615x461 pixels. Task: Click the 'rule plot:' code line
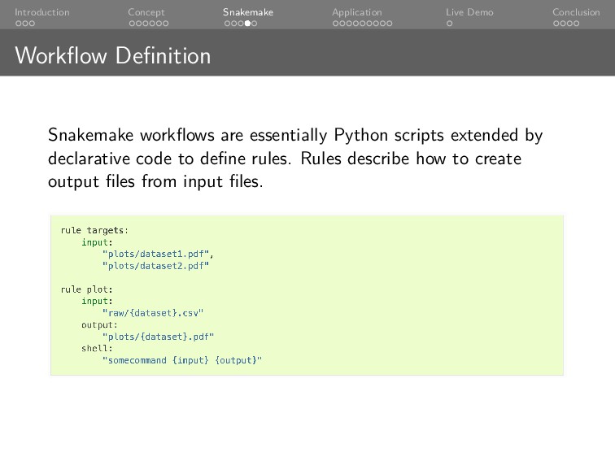[87, 289]
